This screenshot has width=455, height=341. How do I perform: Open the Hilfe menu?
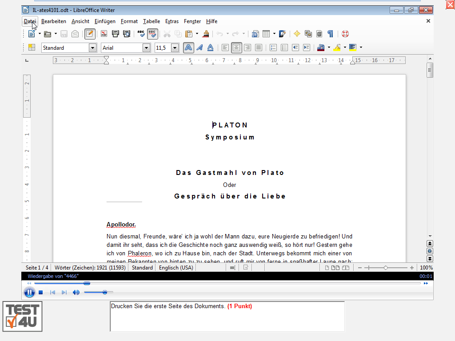(212, 21)
